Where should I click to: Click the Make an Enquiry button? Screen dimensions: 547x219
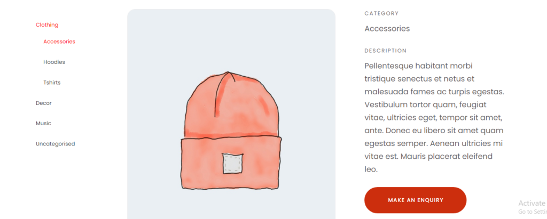click(x=415, y=200)
